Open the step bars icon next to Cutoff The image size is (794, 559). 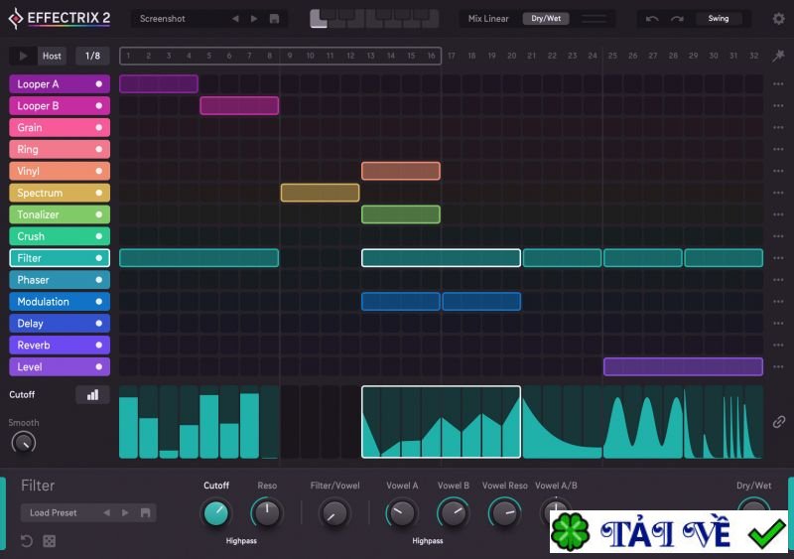click(92, 395)
